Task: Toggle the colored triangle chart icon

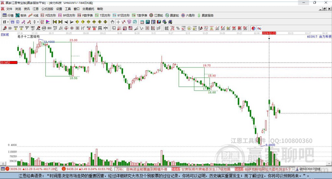Action: 48,22
